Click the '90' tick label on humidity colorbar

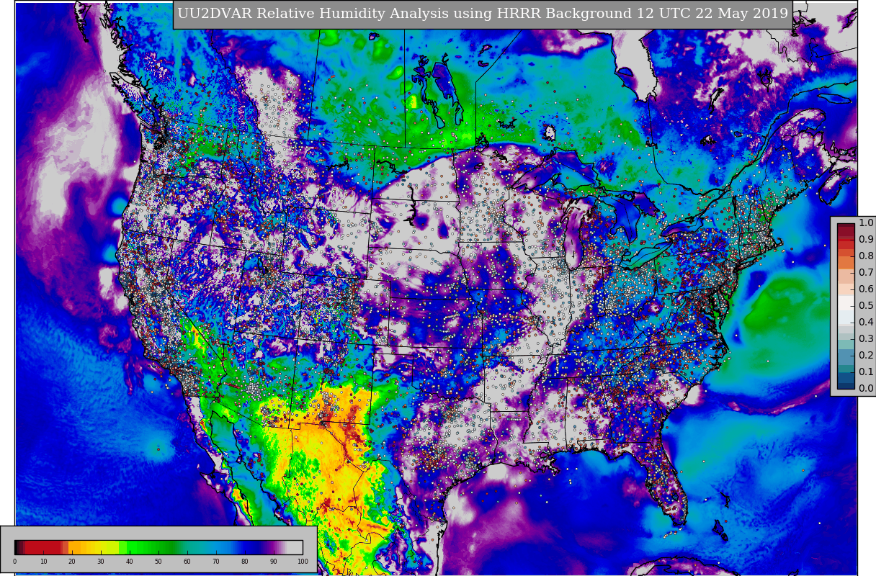[274, 562]
